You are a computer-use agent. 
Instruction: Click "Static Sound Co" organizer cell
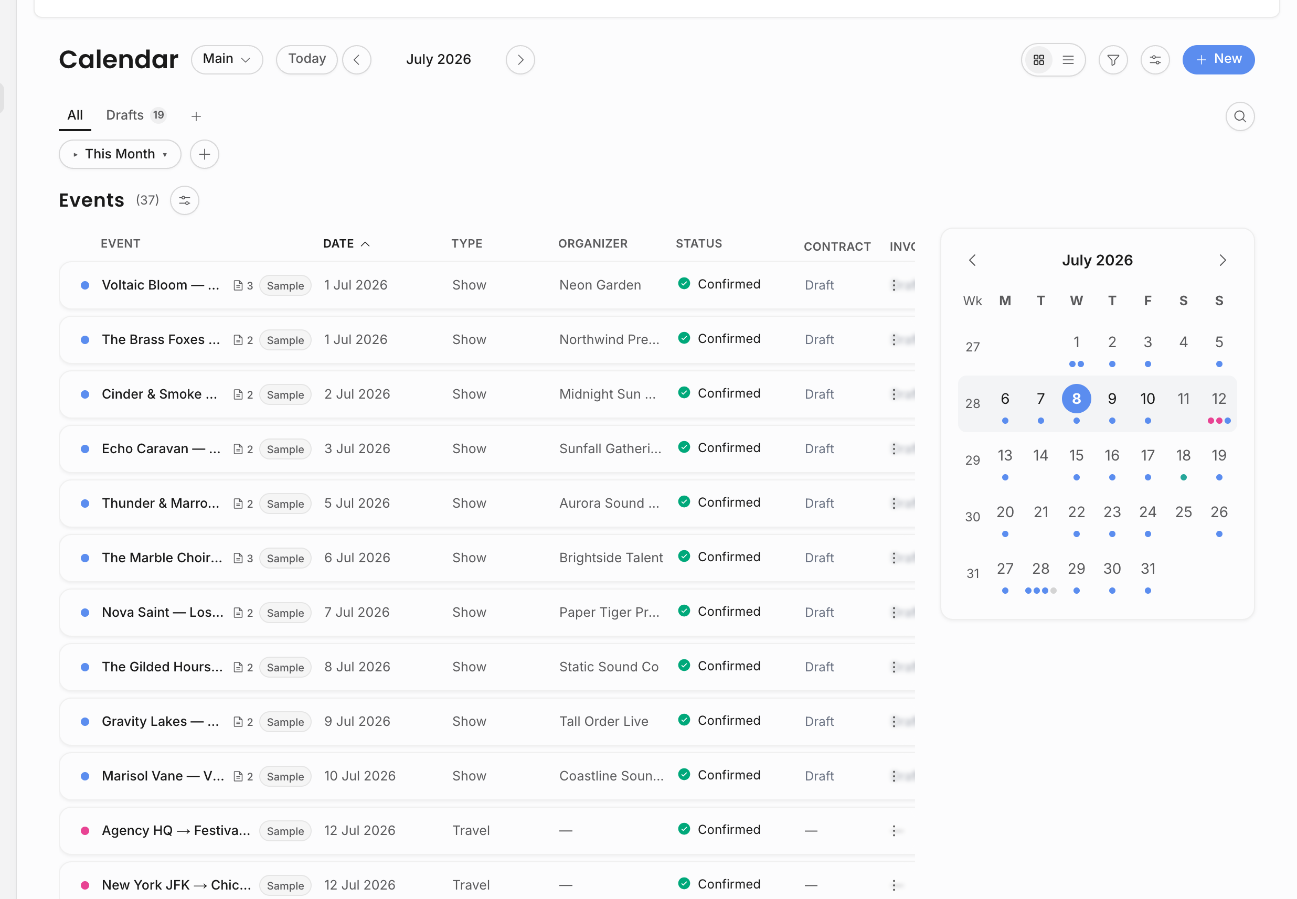[609, 667]
